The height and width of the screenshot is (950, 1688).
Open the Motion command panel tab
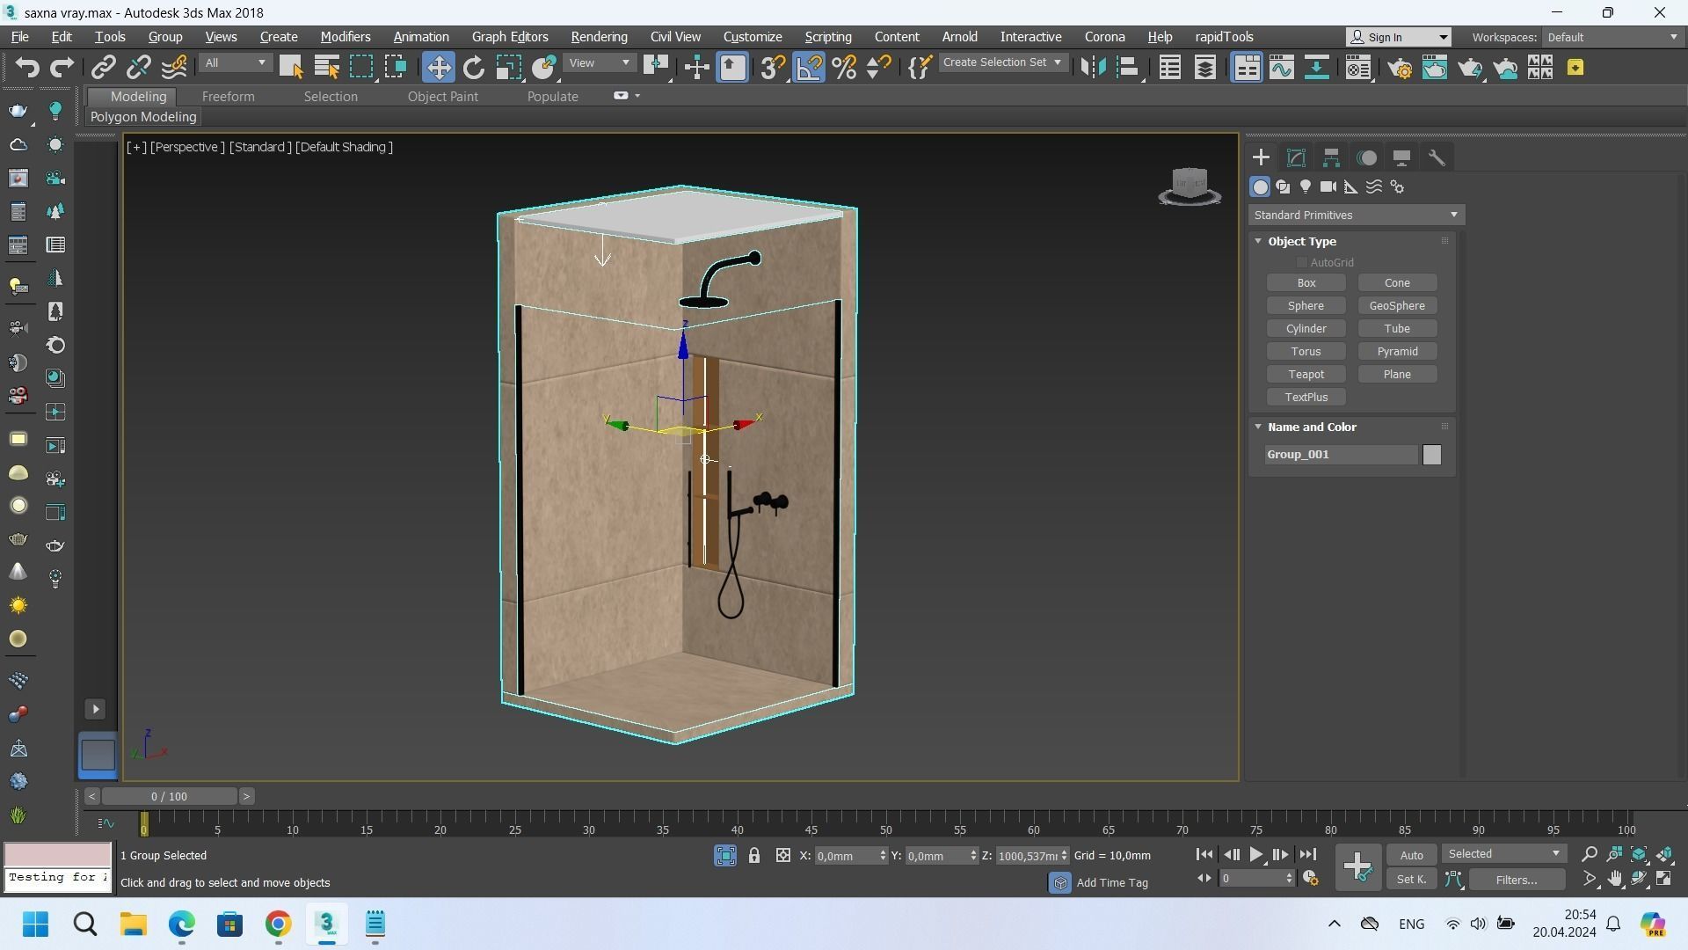[1367, 158]
